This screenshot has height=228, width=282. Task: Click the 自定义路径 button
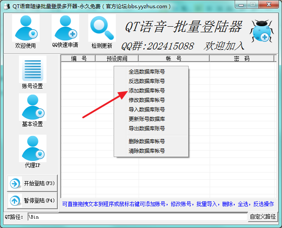pos(263,217)
